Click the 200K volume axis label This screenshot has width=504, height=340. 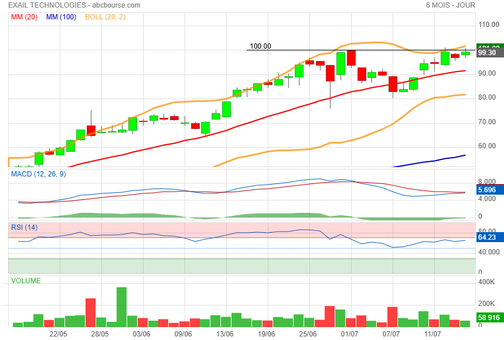486,304
